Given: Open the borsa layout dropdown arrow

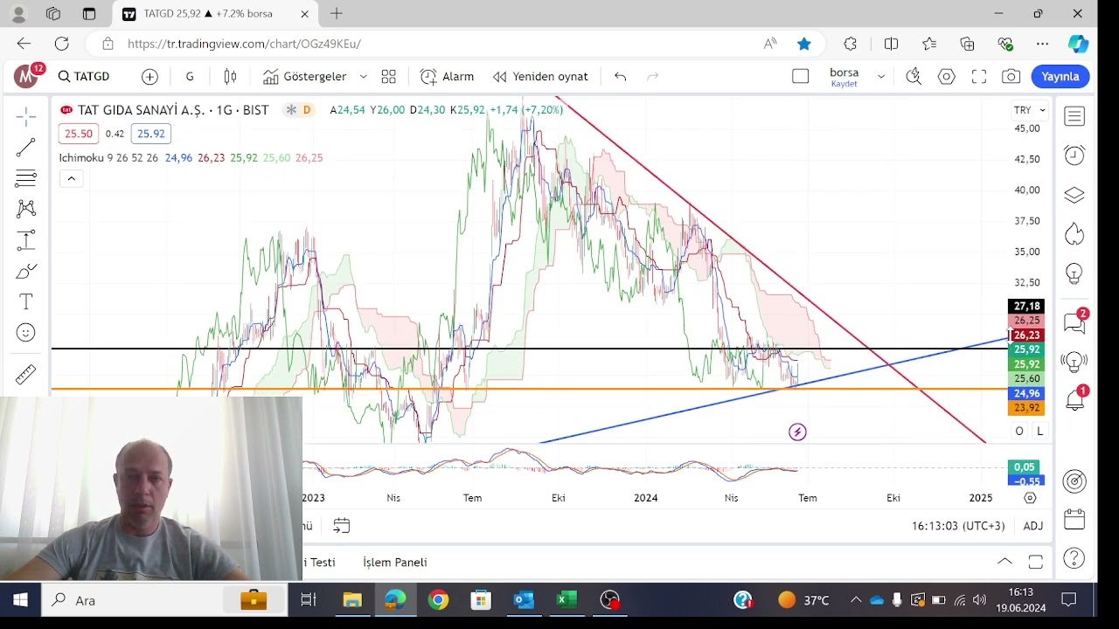Looking at the screenshot, I should [x=881, y=77].
